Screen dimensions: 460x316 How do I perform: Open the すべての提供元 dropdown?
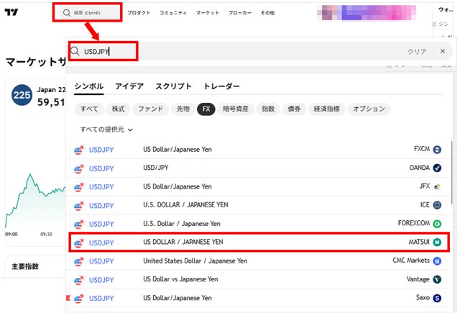106,130
